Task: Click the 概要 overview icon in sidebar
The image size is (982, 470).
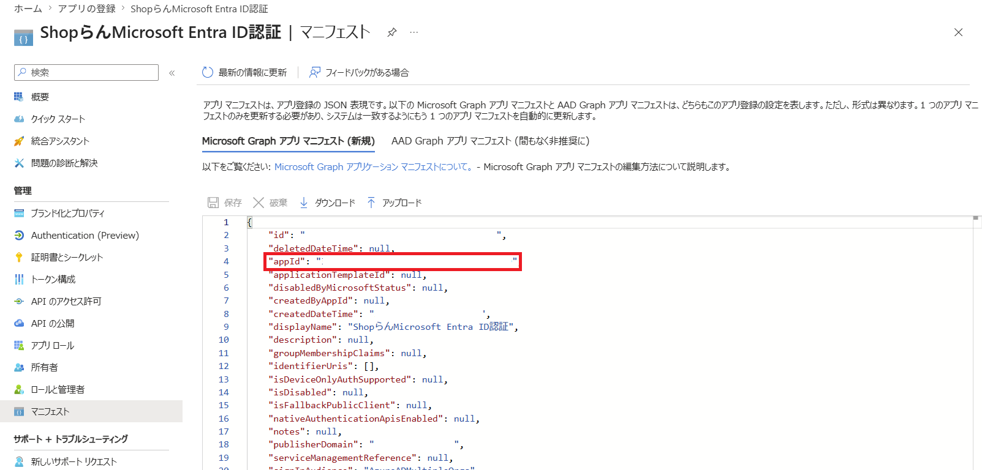Action: tap(19, 97)
